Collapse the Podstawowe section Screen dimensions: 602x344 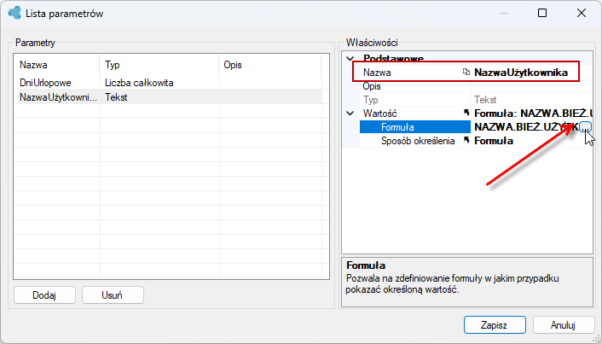(x=350, y=59)
